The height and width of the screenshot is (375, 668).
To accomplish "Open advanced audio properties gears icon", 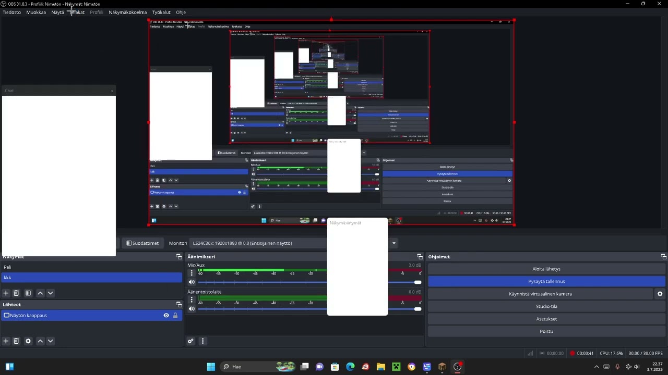I will pos(191,341).
